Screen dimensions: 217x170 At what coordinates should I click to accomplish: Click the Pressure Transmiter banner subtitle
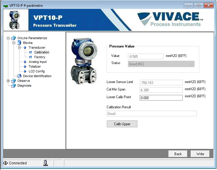pos(55,25)
